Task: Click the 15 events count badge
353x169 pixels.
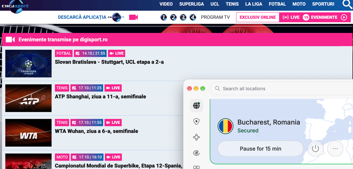Action: click(306, 17)
